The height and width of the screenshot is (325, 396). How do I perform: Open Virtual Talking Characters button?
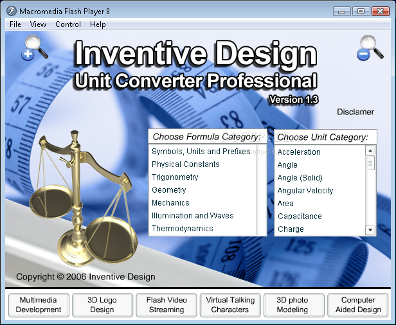230,305
